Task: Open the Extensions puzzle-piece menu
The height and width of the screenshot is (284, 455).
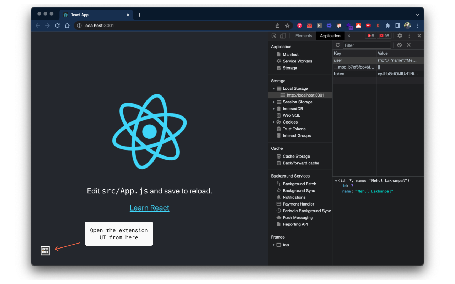Action: pyautogui.click(x=388, y=26)
